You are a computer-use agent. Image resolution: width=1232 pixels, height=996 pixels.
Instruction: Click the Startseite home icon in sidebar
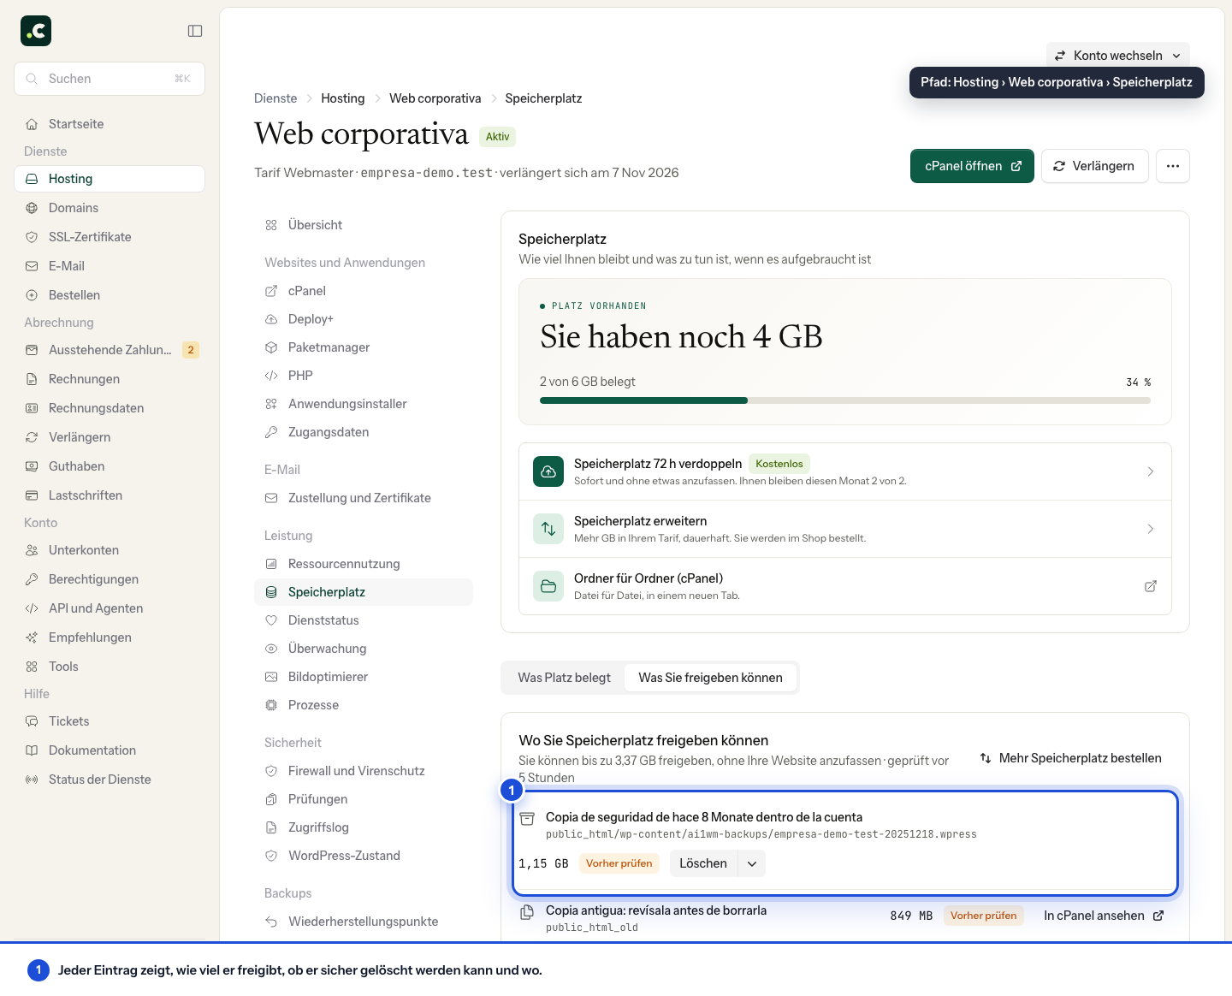click(x=32, y=124)
